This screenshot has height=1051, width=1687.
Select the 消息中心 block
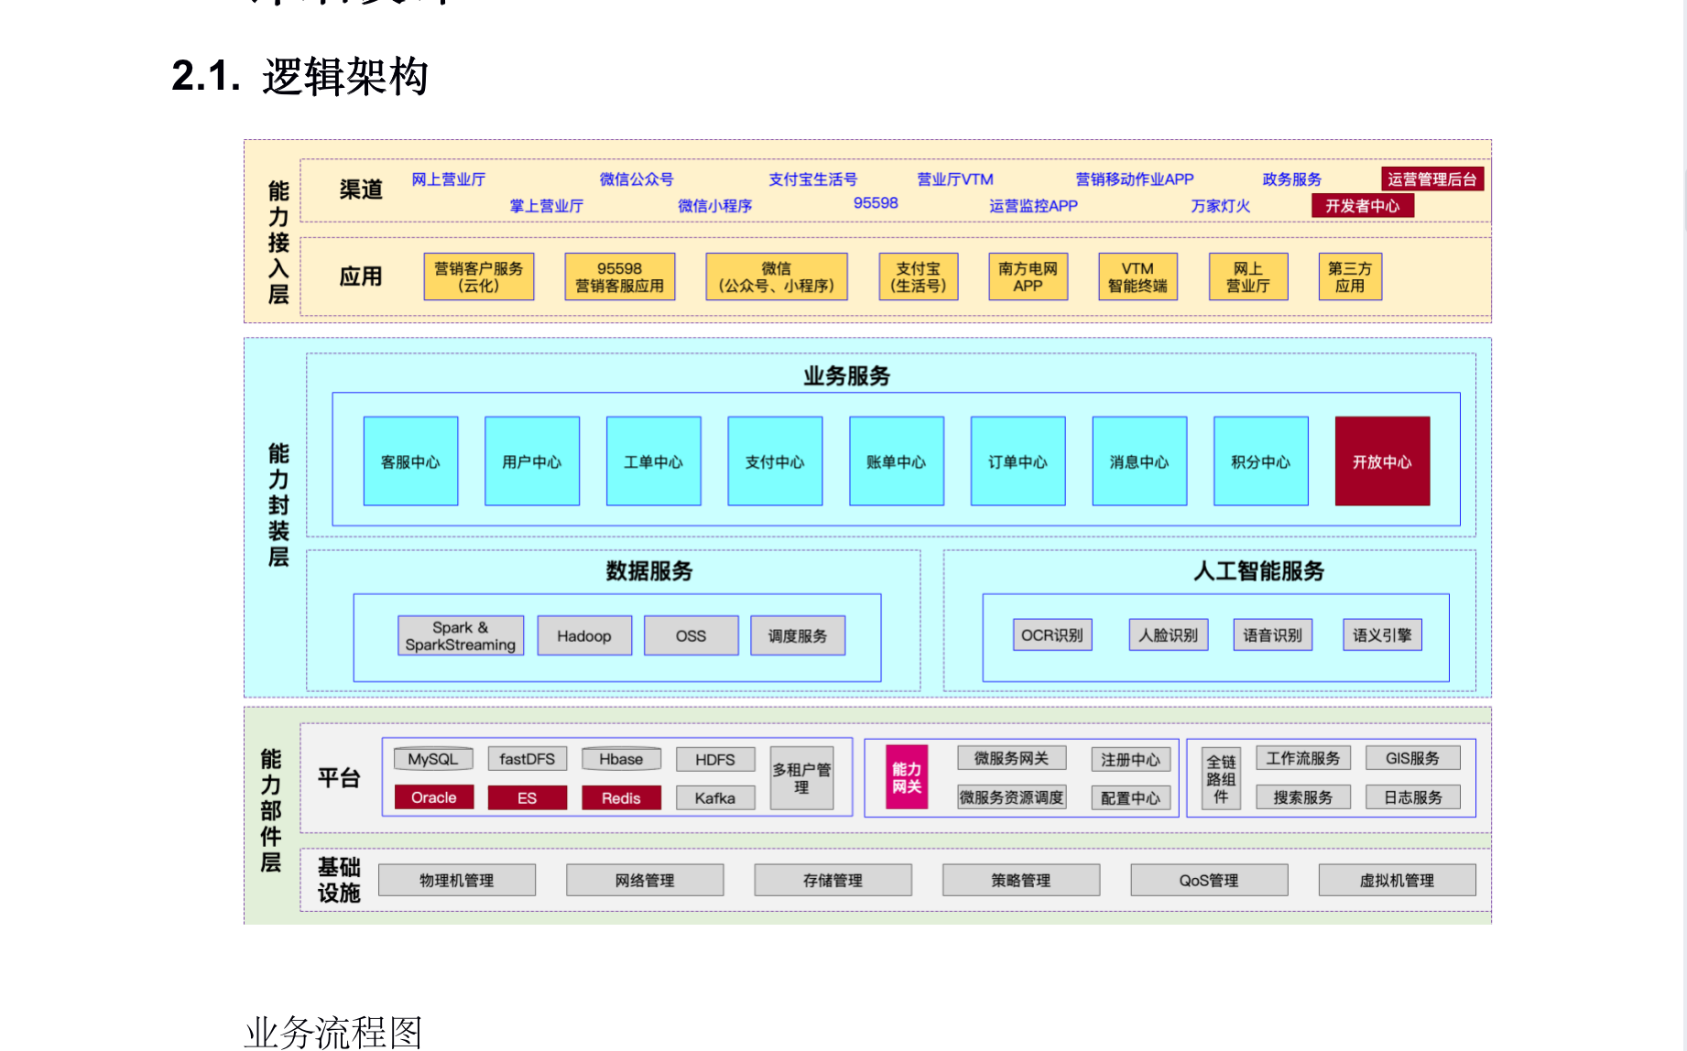tap(1139, 461)
